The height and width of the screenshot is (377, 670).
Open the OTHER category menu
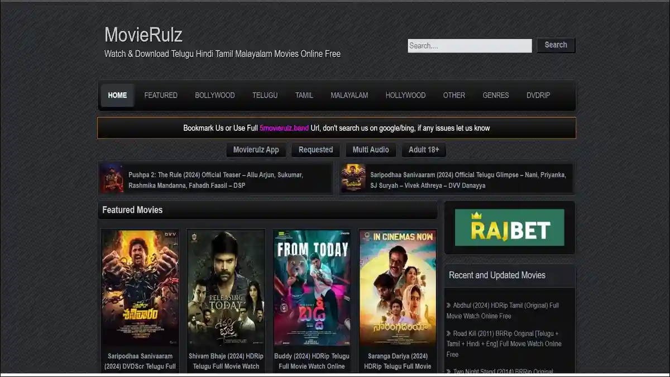[454, 95]
